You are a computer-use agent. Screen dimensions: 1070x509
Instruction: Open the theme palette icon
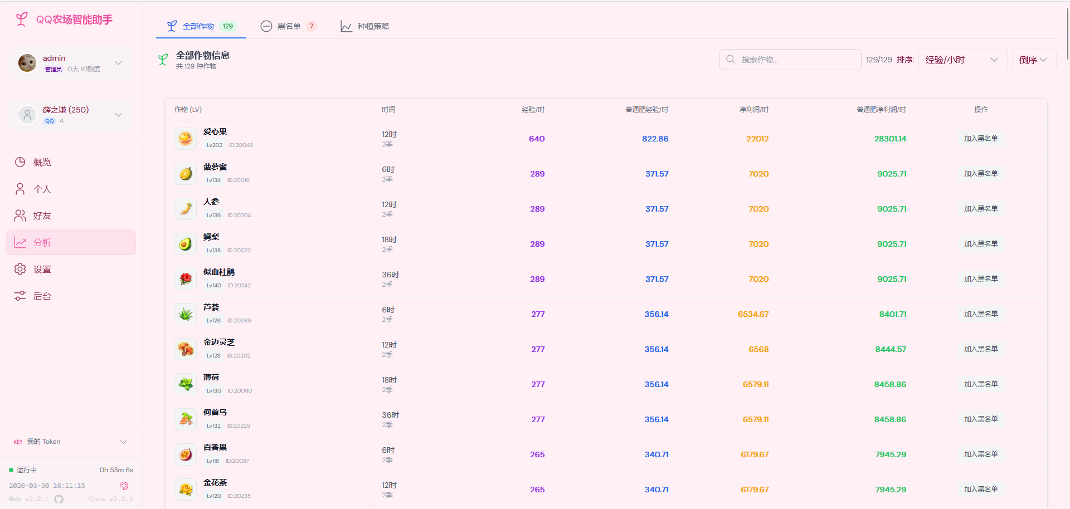(124, 486)
